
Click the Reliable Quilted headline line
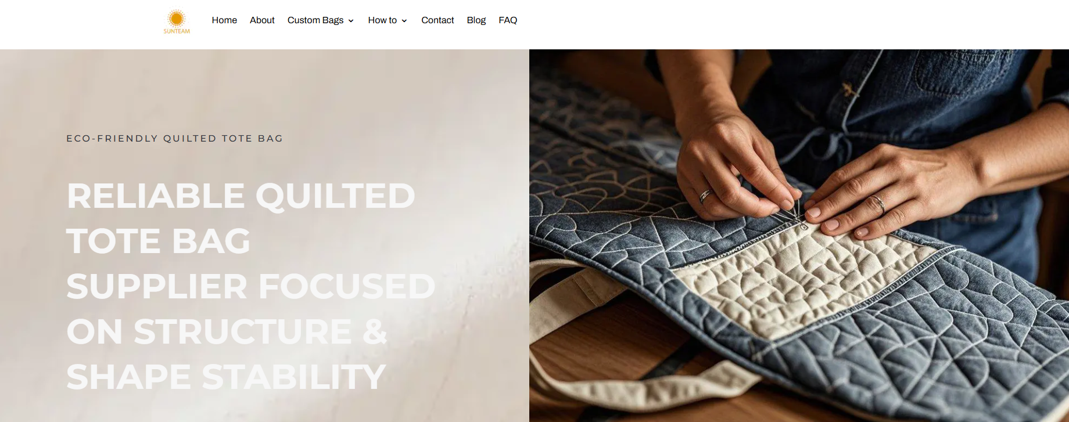[241, 196]
